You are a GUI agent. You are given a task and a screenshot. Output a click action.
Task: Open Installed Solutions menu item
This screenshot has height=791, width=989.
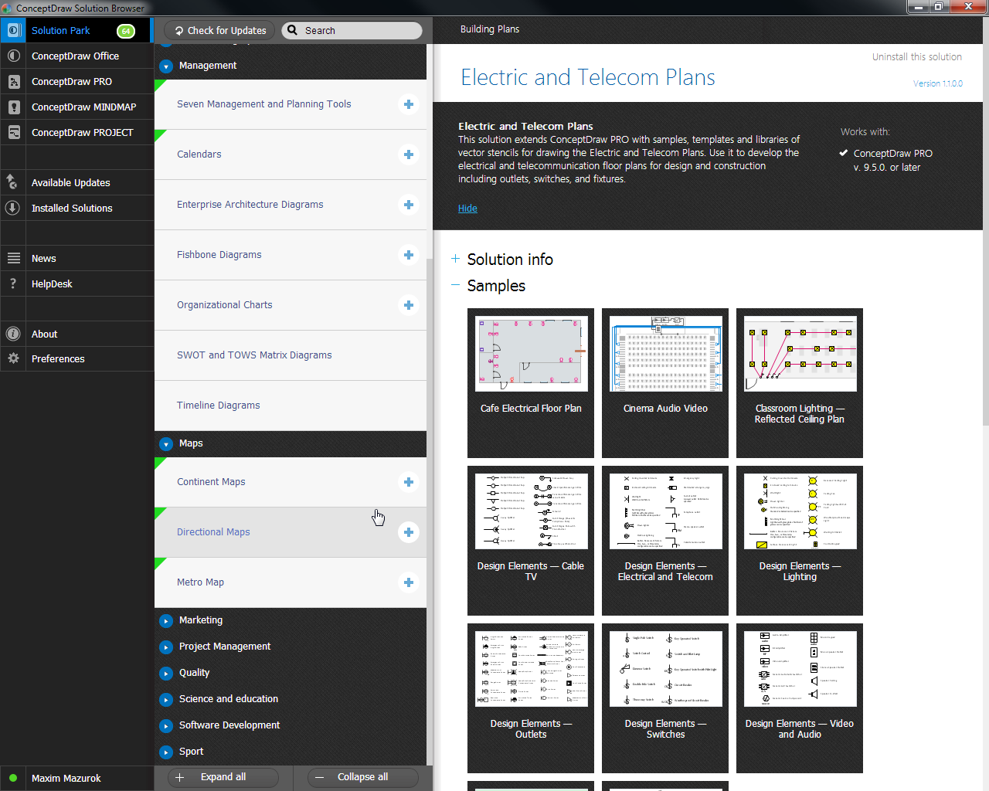[77, 209]
